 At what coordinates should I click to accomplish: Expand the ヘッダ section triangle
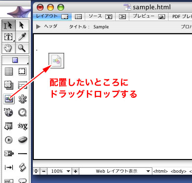[x=38, y=26]
